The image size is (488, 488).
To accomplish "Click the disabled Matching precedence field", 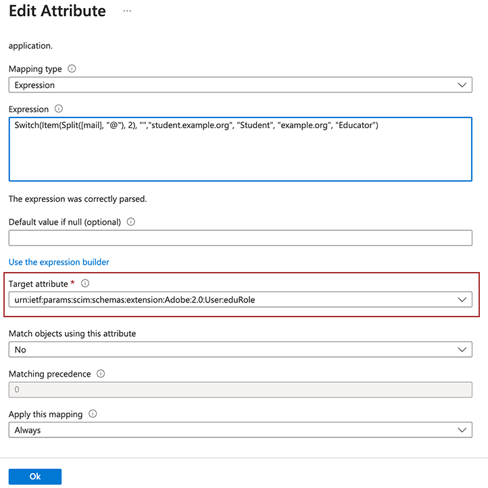I will [240, 389].
